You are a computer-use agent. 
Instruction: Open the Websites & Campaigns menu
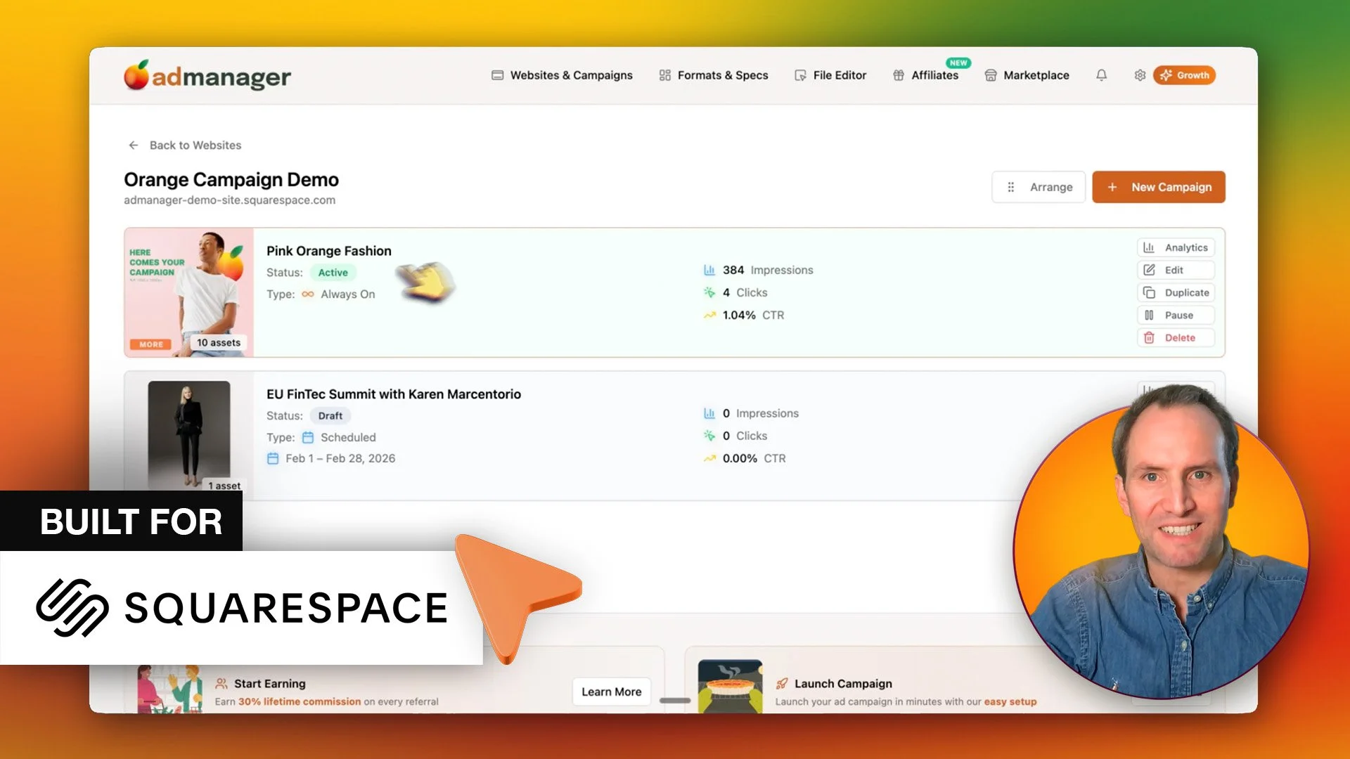pyautogui.click(x=562, y=75)
